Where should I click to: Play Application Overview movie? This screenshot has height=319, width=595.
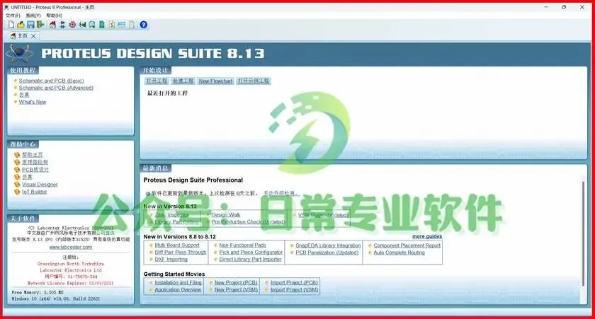pos(178,290)
